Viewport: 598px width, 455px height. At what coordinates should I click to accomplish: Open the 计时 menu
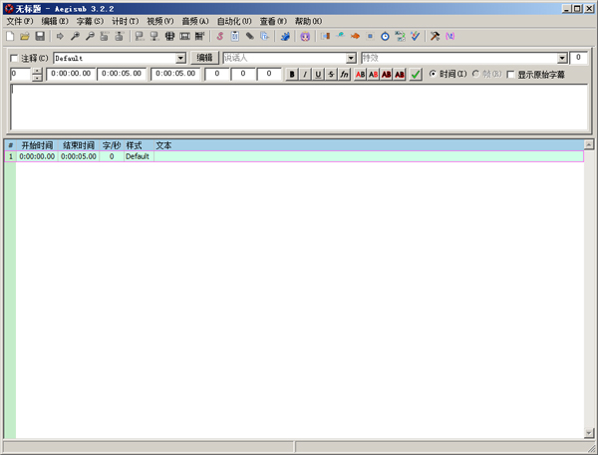(126, 21)
